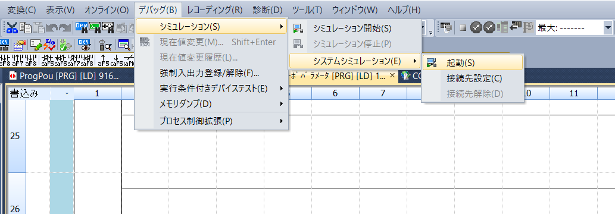Open toolbar overflow options arrow
Image resolution: width=615 pixels, height=214 pixels.
(430, 33)
